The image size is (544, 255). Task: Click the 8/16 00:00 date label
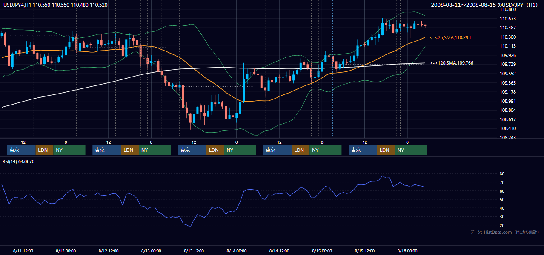click(x=407, y=251)
